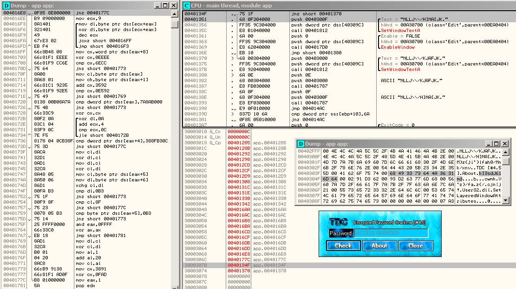Click the D icon of the small hex Dump window
The width and height of the screenshot is (516, 289).
point(301,144)
